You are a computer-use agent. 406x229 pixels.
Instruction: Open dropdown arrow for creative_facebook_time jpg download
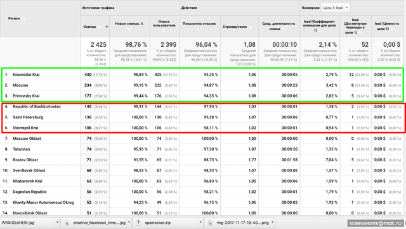click(129, 222)
